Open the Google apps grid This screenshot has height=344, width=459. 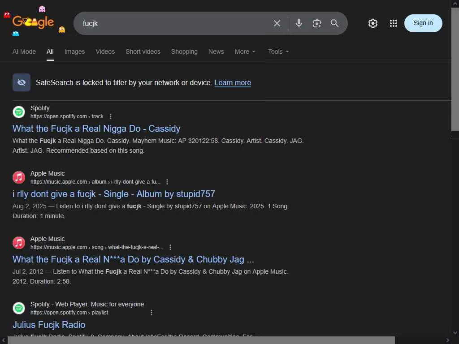(x=394, y=23)
